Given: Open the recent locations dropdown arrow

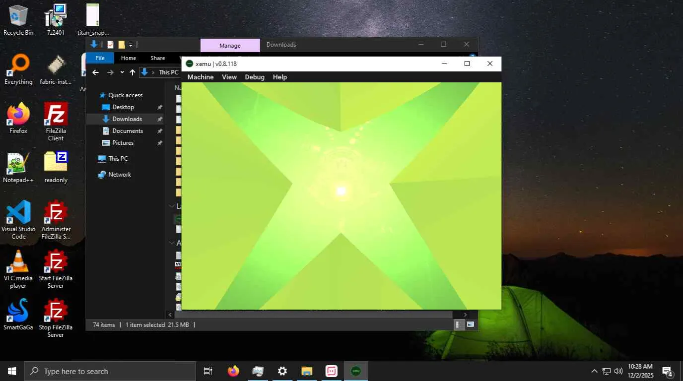Looking at the screenshot, I should click(x=122, y=72).
